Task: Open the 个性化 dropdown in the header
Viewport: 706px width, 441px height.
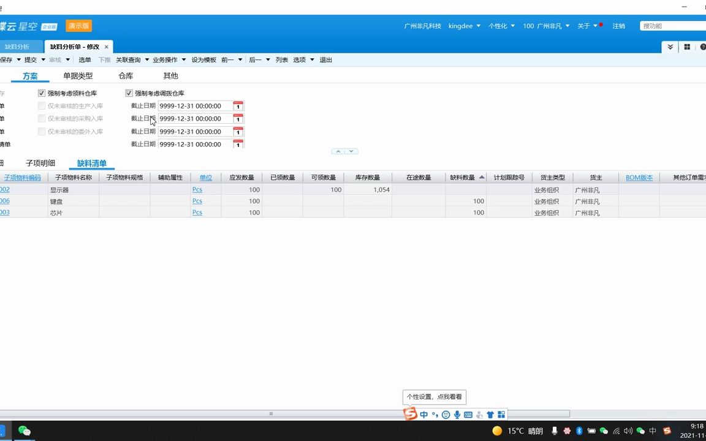Action: coord(501,26)
